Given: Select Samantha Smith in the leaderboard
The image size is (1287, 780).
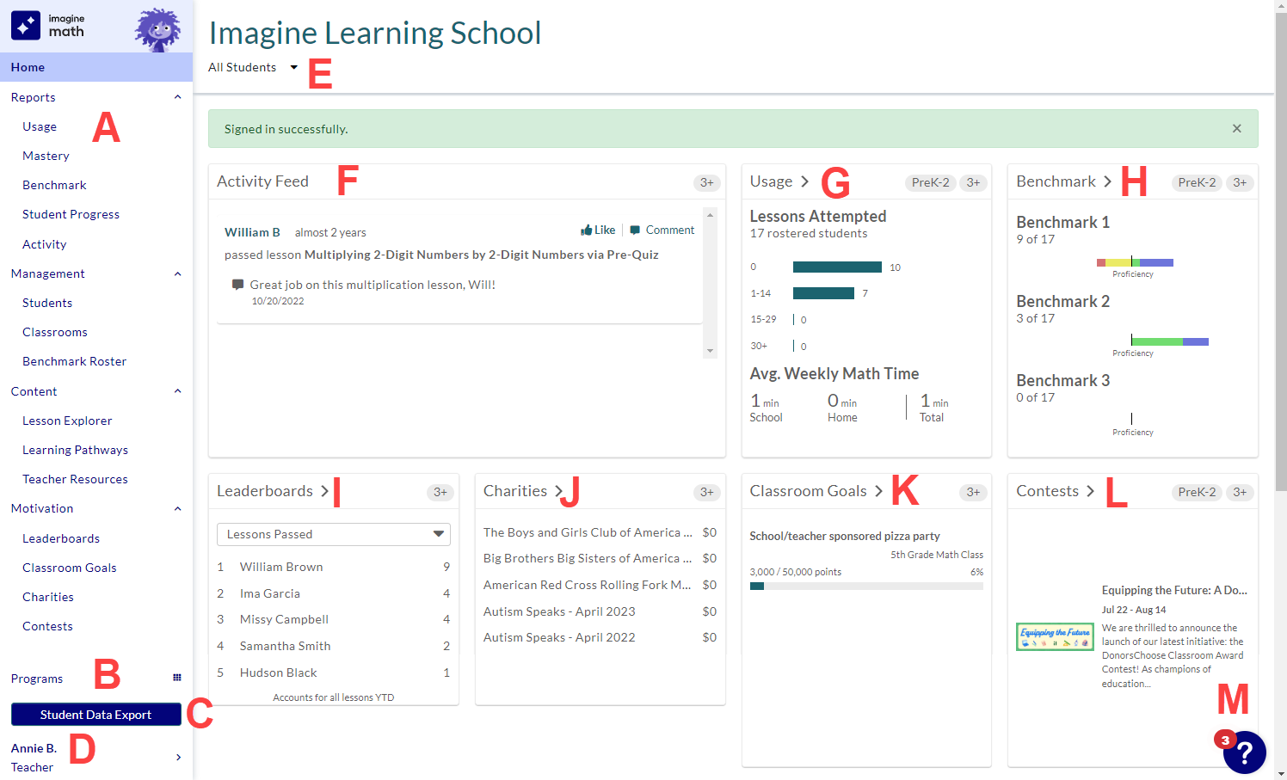Looking at the screenshot, I should 285,646.
